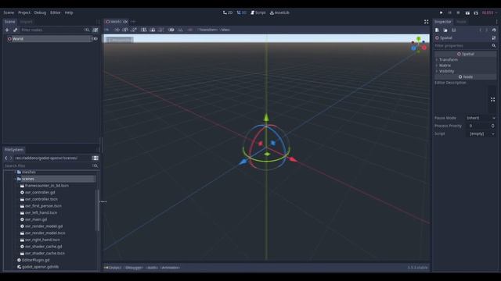Open the Output bottom panel

[x=114, y=268]
